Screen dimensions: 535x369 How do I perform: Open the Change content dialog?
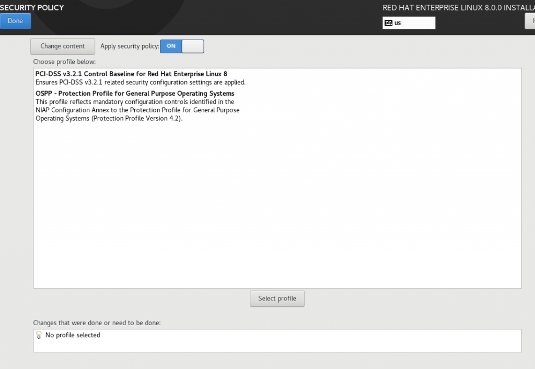coord(62,46)
